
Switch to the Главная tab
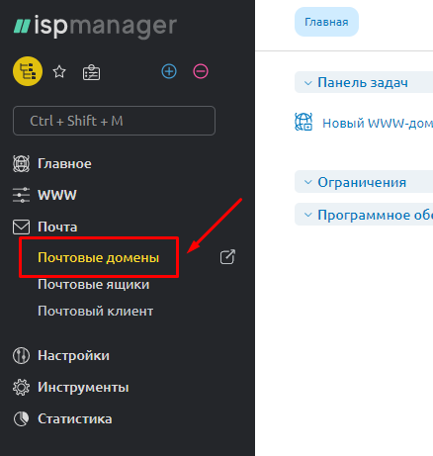point(326,22)
